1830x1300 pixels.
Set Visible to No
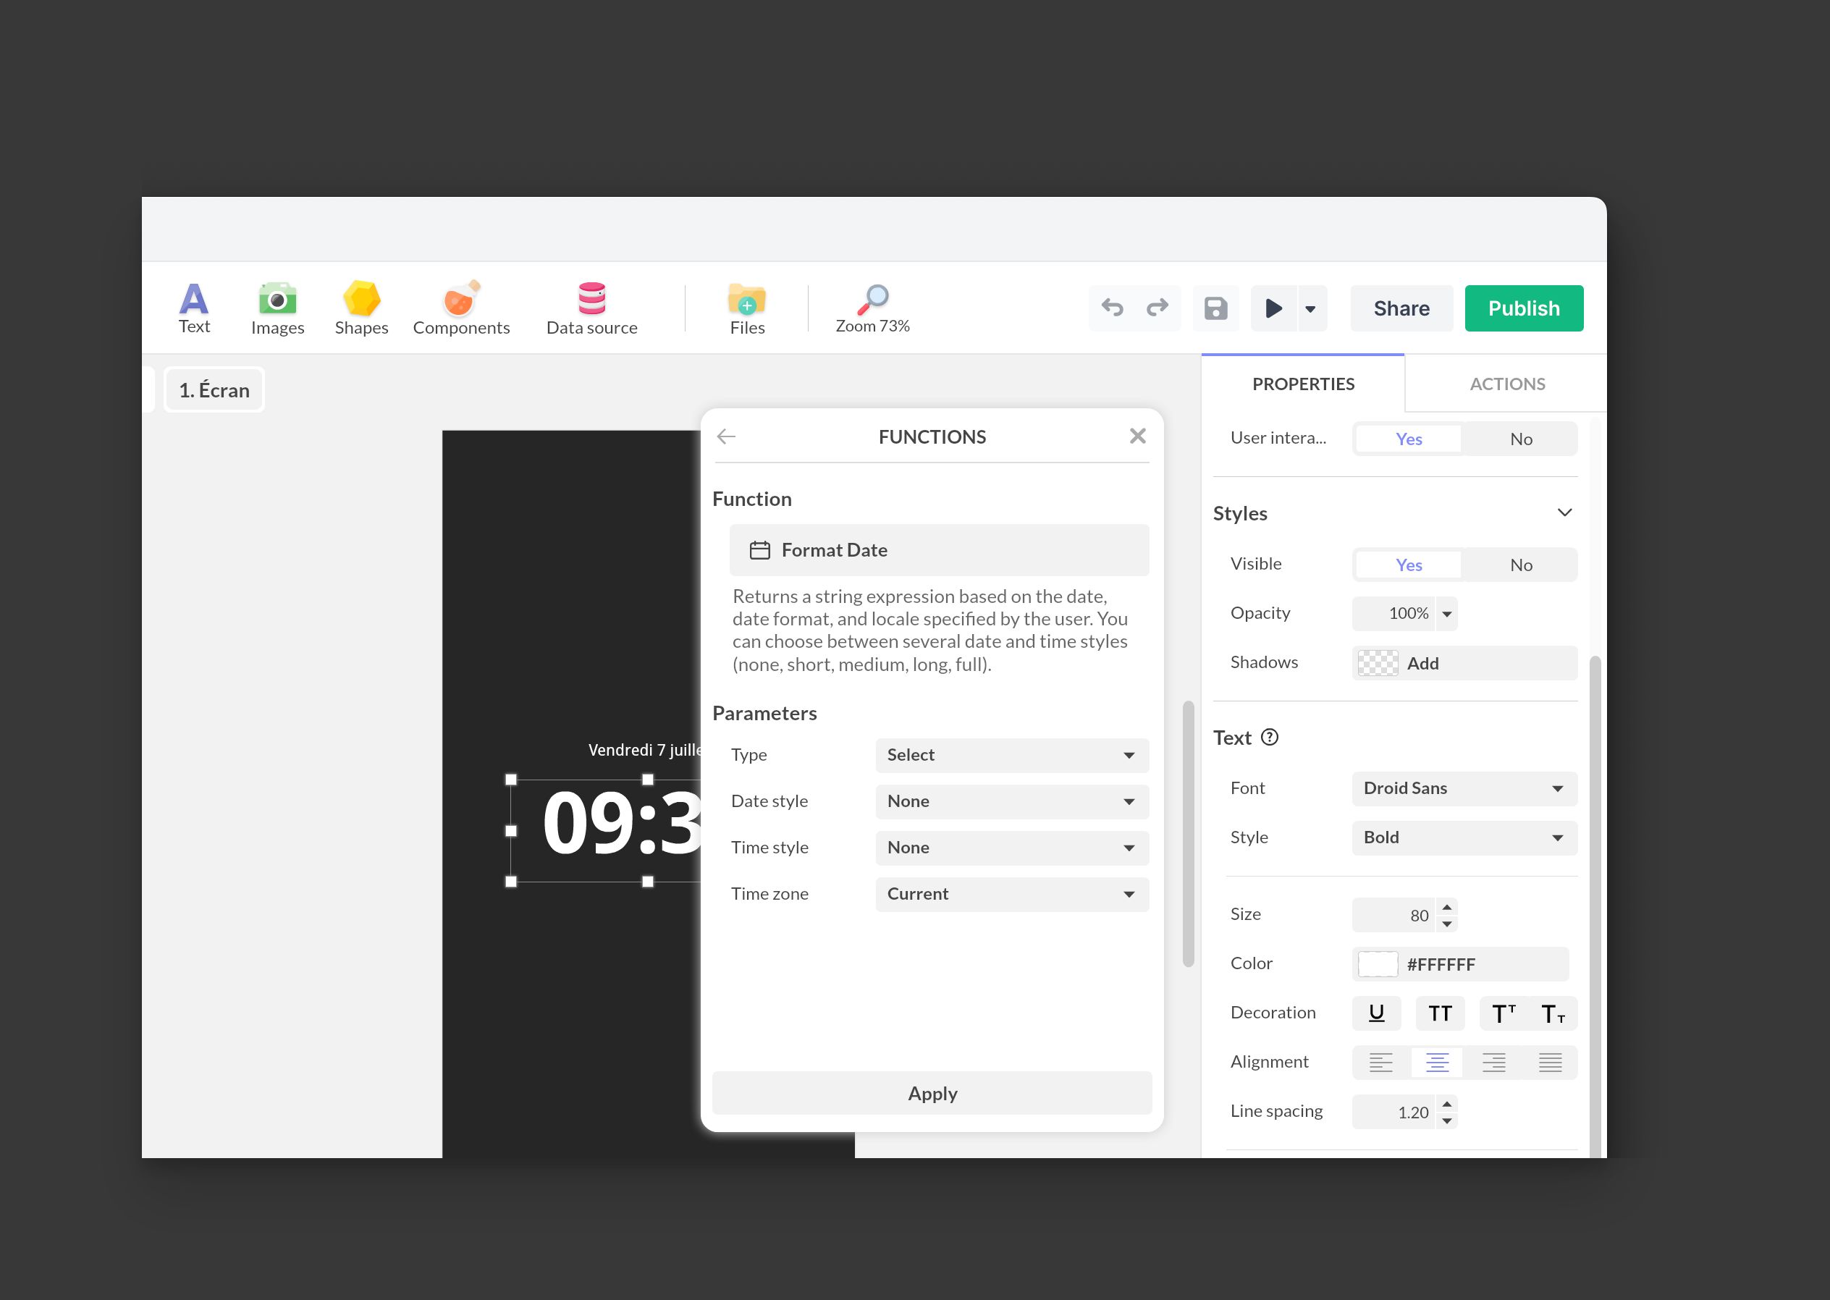(1520, 565)
